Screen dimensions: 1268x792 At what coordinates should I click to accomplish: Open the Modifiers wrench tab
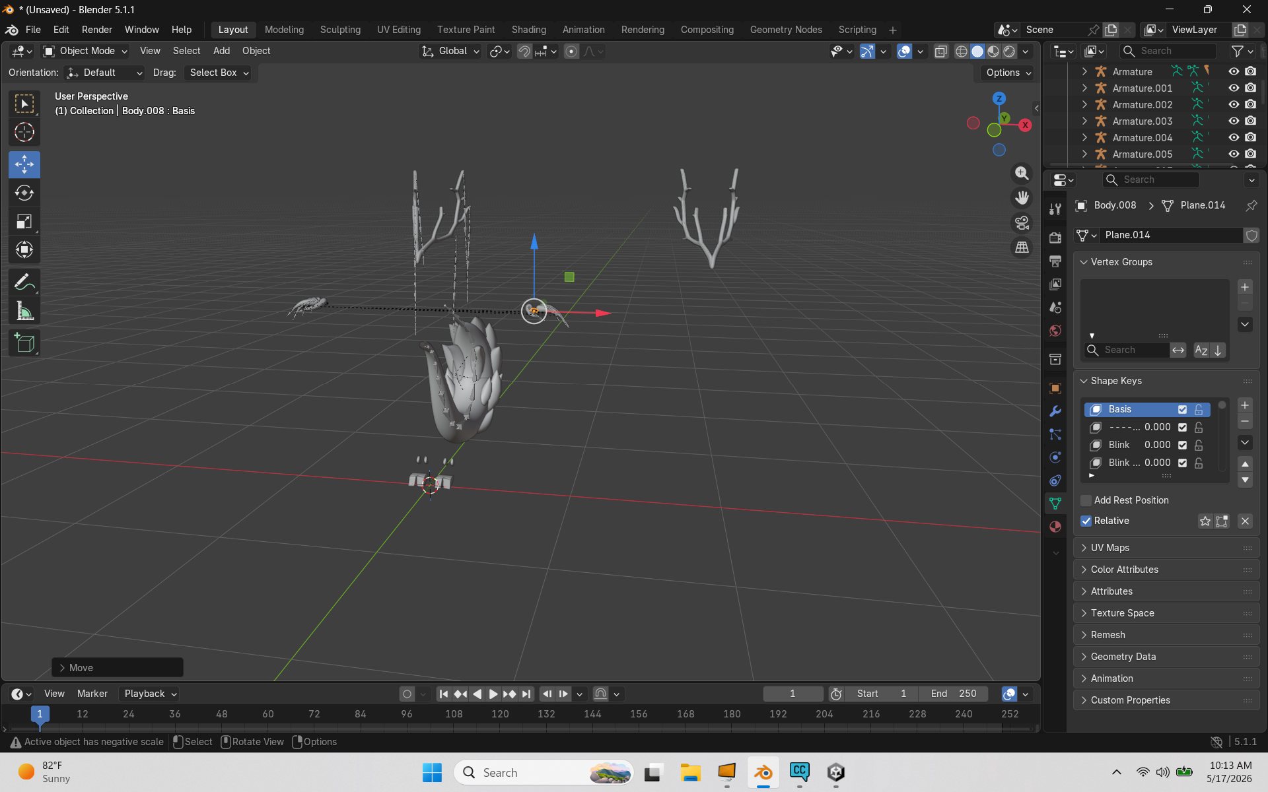[1055, 411]
